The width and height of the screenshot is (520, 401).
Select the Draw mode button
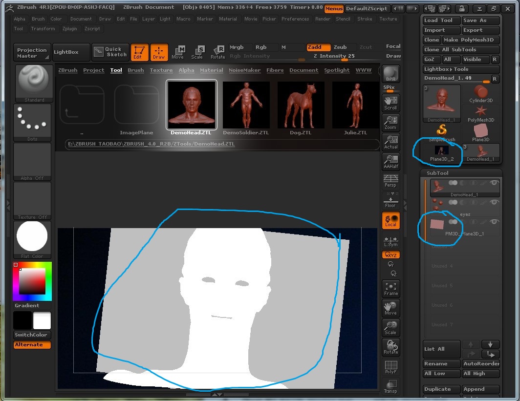159,52
